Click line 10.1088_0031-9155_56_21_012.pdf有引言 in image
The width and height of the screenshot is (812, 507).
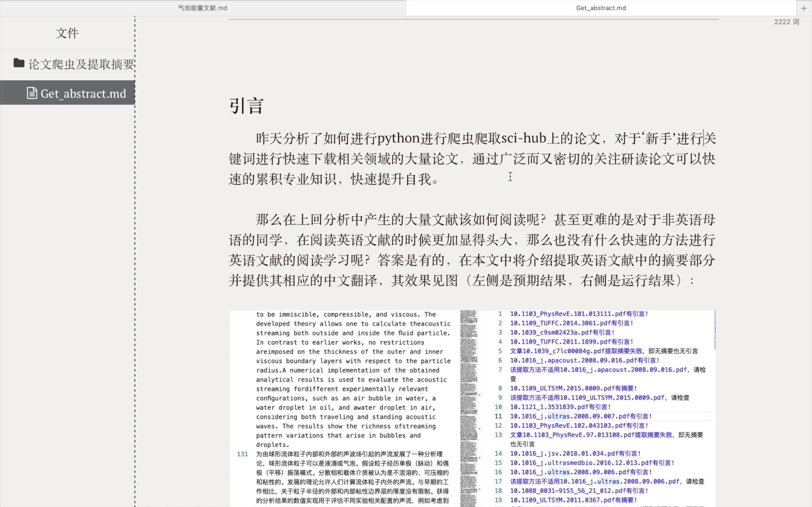click(579, 491)
